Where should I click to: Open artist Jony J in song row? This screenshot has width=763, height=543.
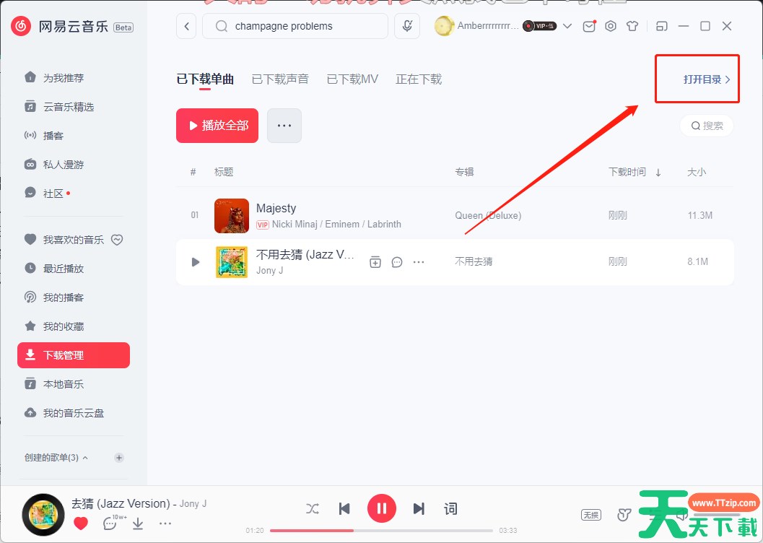click(x=269, y=271)
